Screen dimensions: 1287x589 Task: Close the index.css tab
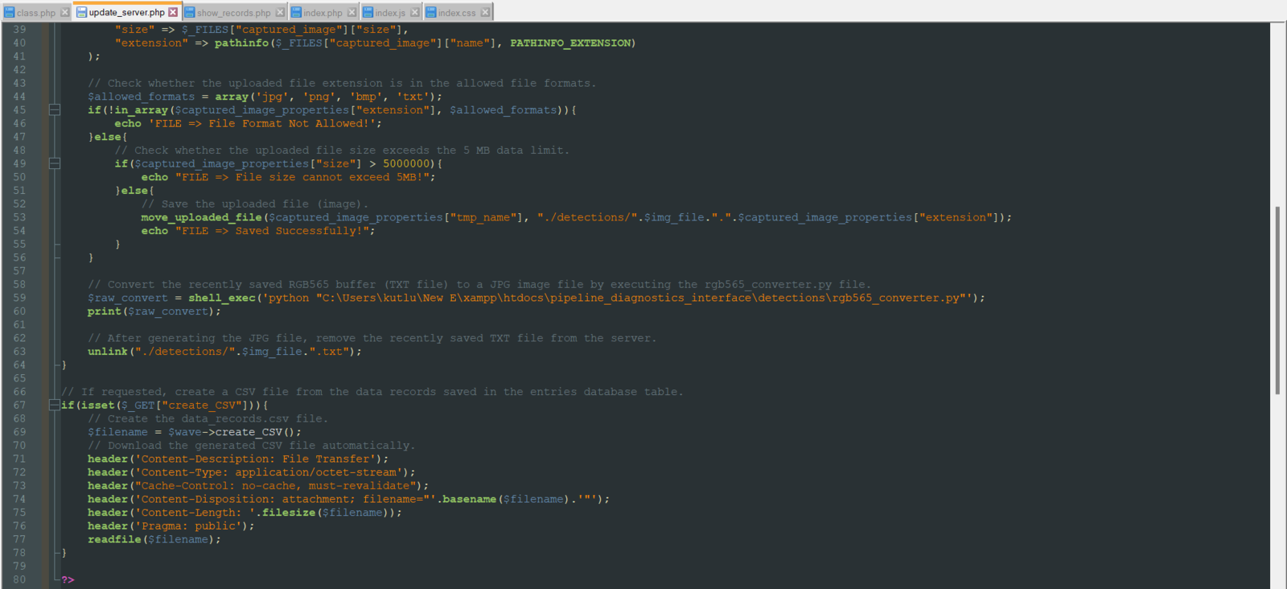click(485, 12)
